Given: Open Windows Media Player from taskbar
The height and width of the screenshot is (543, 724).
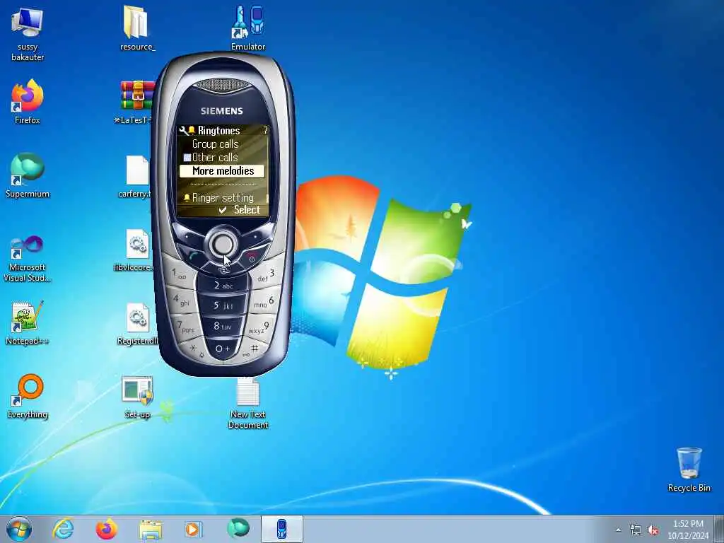Looking at the screenshot, I should click(x=193, y=529).
